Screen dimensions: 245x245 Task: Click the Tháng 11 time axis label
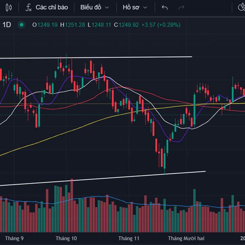tap(129, 238)
